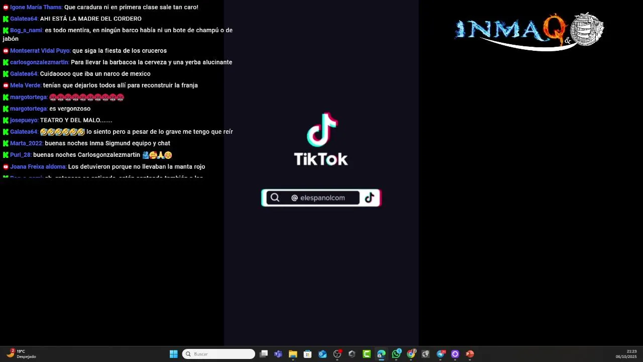Select username carlosgonzalezmartin in chat
Screen dimensions: 643x362
(x=39, y=62)
